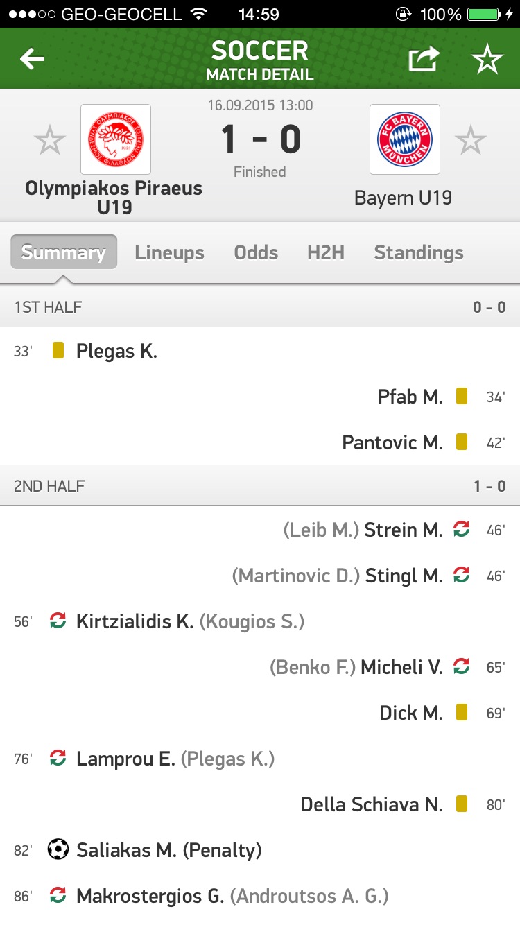520x925 pixels.
Task: Select the Summary tab
Action: point(64,252)
